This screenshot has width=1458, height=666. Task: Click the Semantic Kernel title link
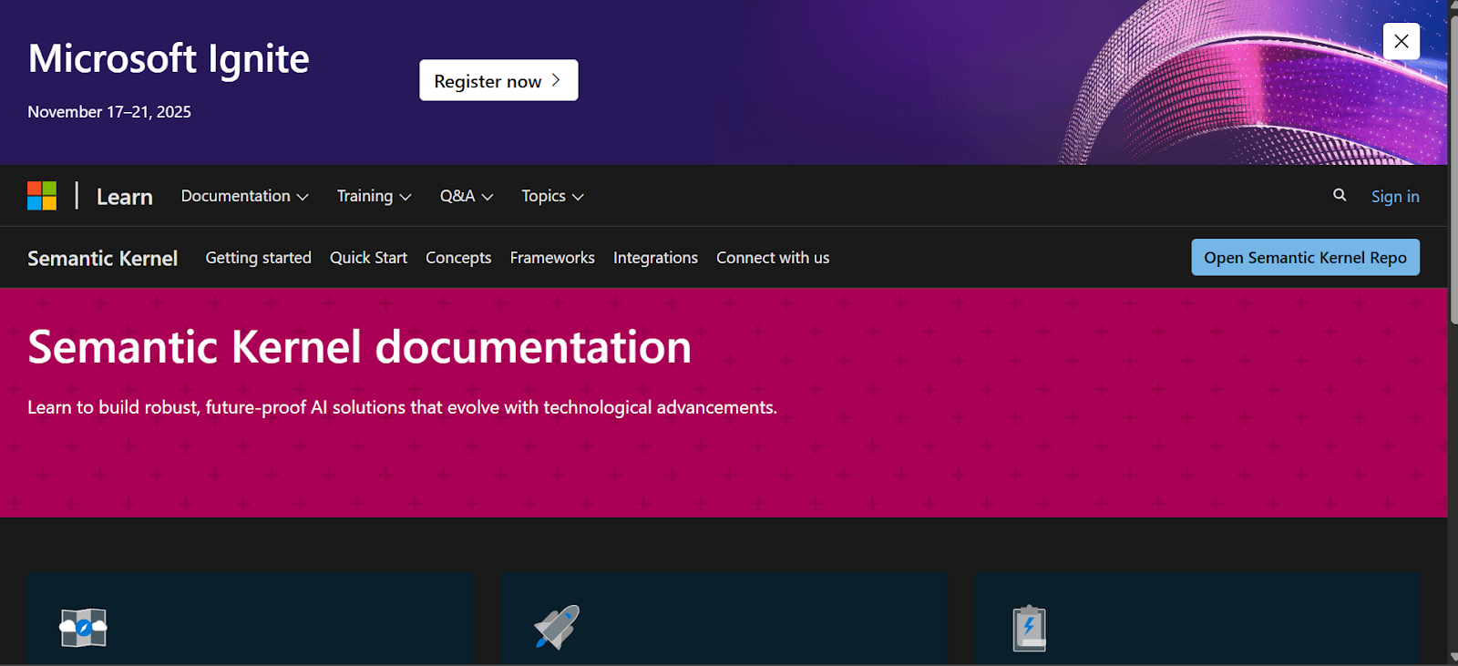pyautogui.click(x=103, y=258)
